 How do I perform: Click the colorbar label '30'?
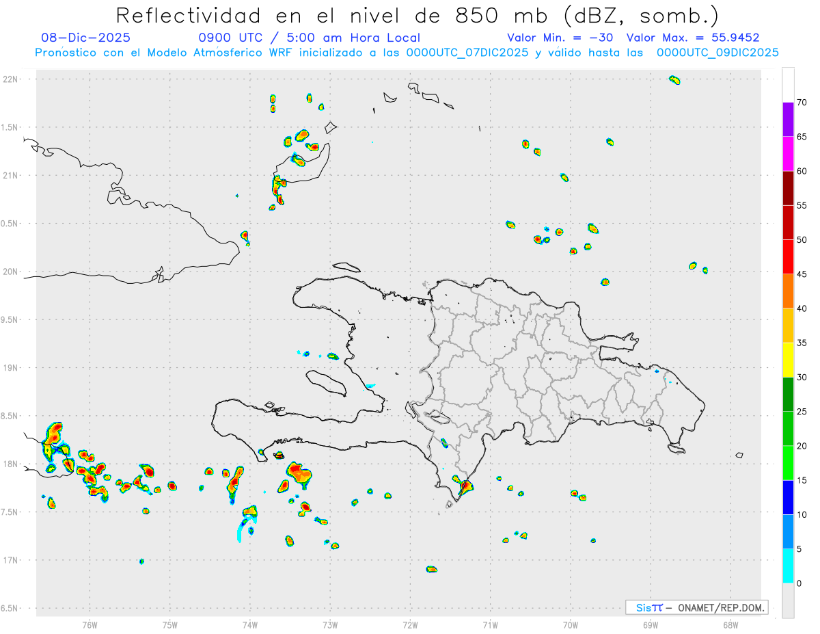tap(802, 378)
